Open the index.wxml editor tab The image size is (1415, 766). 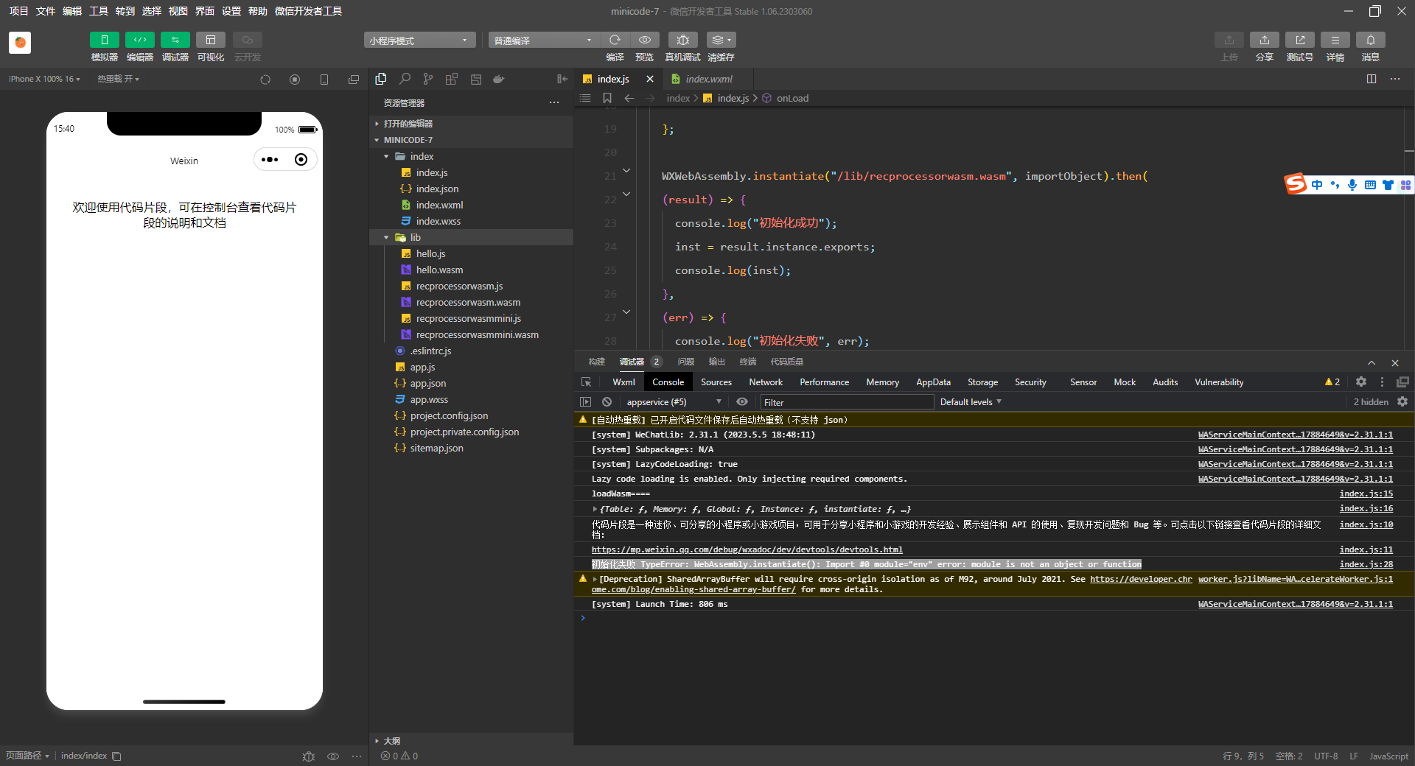click(x=708, y=79)
